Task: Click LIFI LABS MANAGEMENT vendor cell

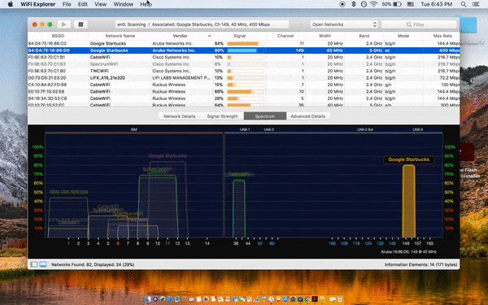Action: pos(181,78)
